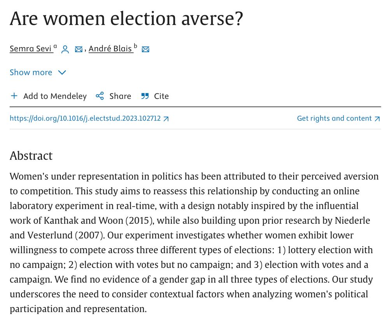Click the envelope icon beside Semra Sevi

point(79,49)
